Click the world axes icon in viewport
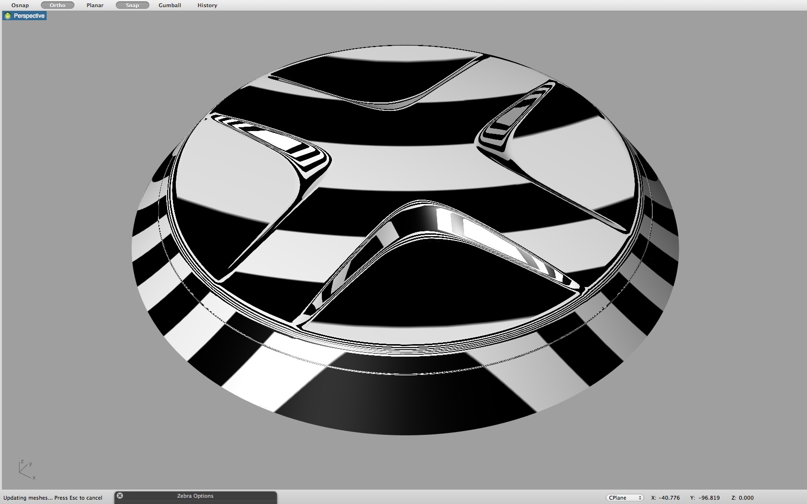 point(26,469)
